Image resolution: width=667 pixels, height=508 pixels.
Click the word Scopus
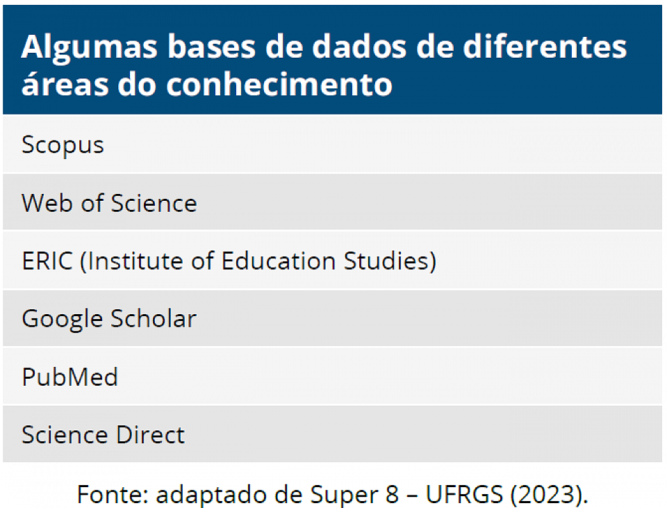pos(63,145)
